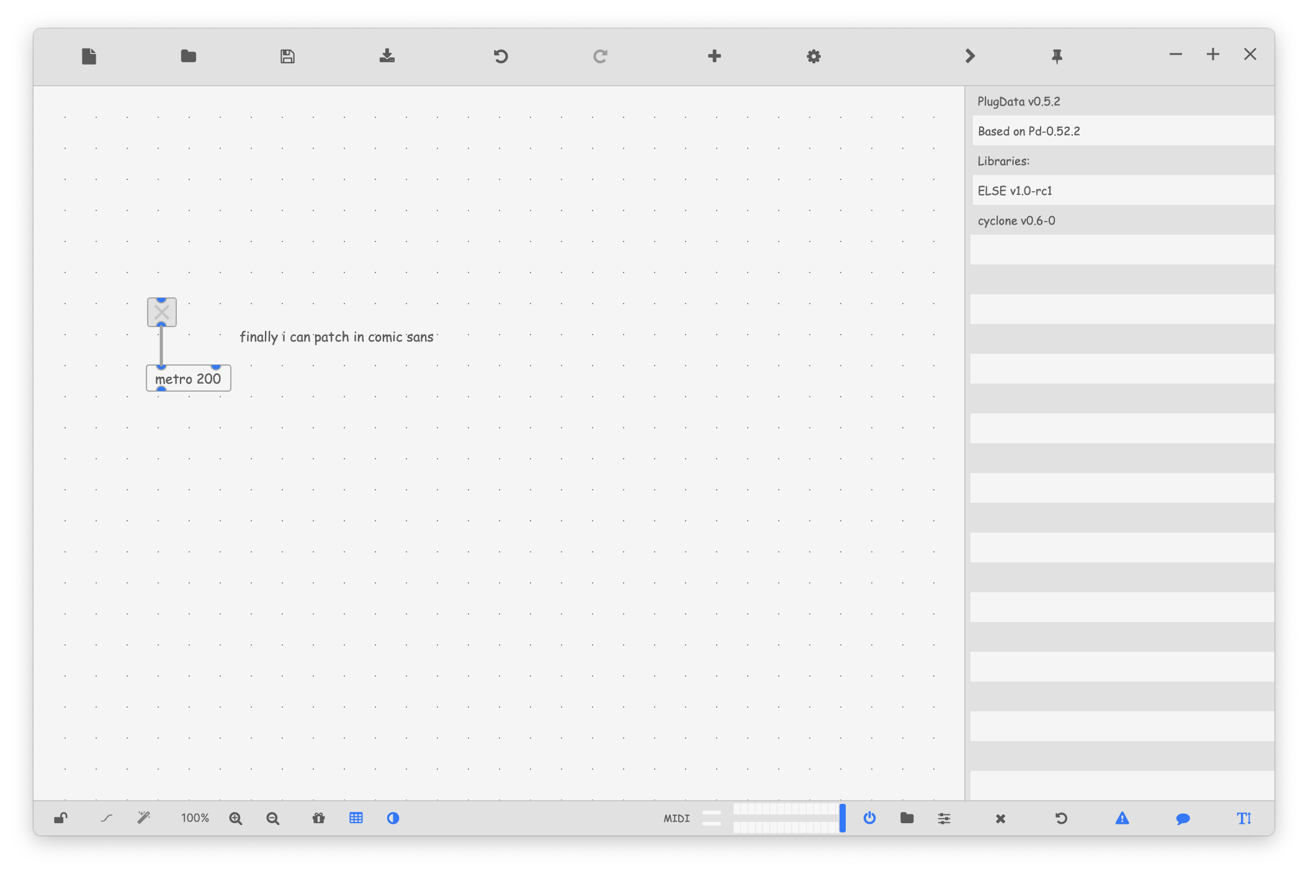Open a patch with the folder icon
Viewport: 1308px width, 874px height.
point(188,56)
